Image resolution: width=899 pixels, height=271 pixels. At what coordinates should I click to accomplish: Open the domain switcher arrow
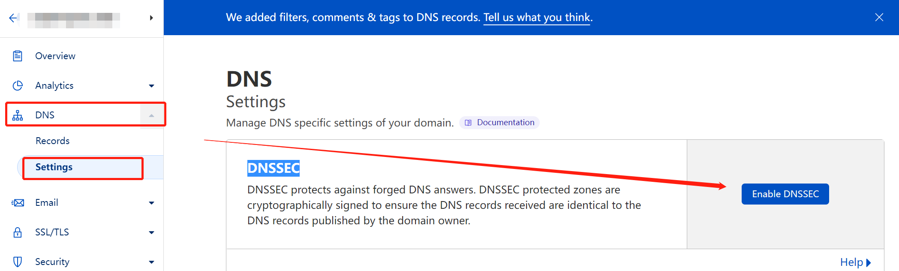151,18
